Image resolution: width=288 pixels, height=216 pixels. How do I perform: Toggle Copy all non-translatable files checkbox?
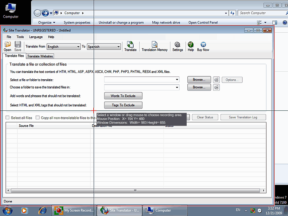coord(37,118)
